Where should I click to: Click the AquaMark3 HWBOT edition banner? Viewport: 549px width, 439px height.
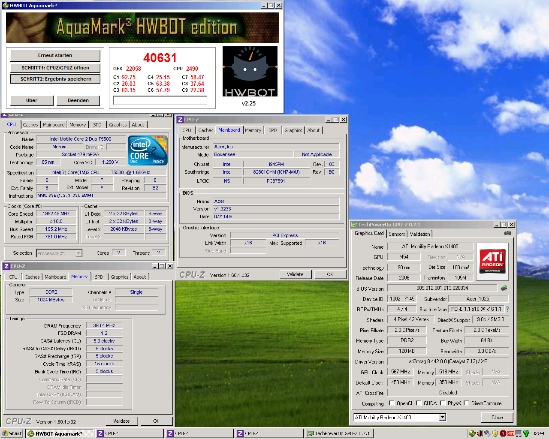(142, 27)
